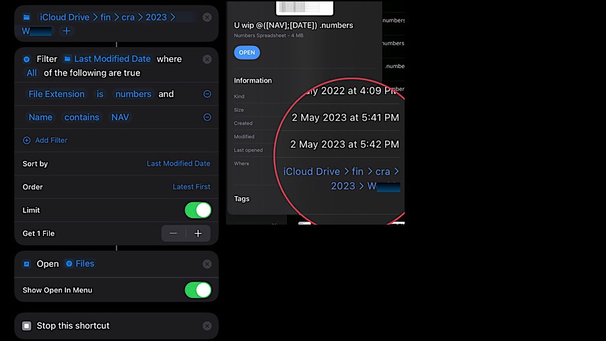Change the 'is' operator for File Extension
Image resolution: width=606 pixels, height=341 pixels.
(x=100, y=94)
